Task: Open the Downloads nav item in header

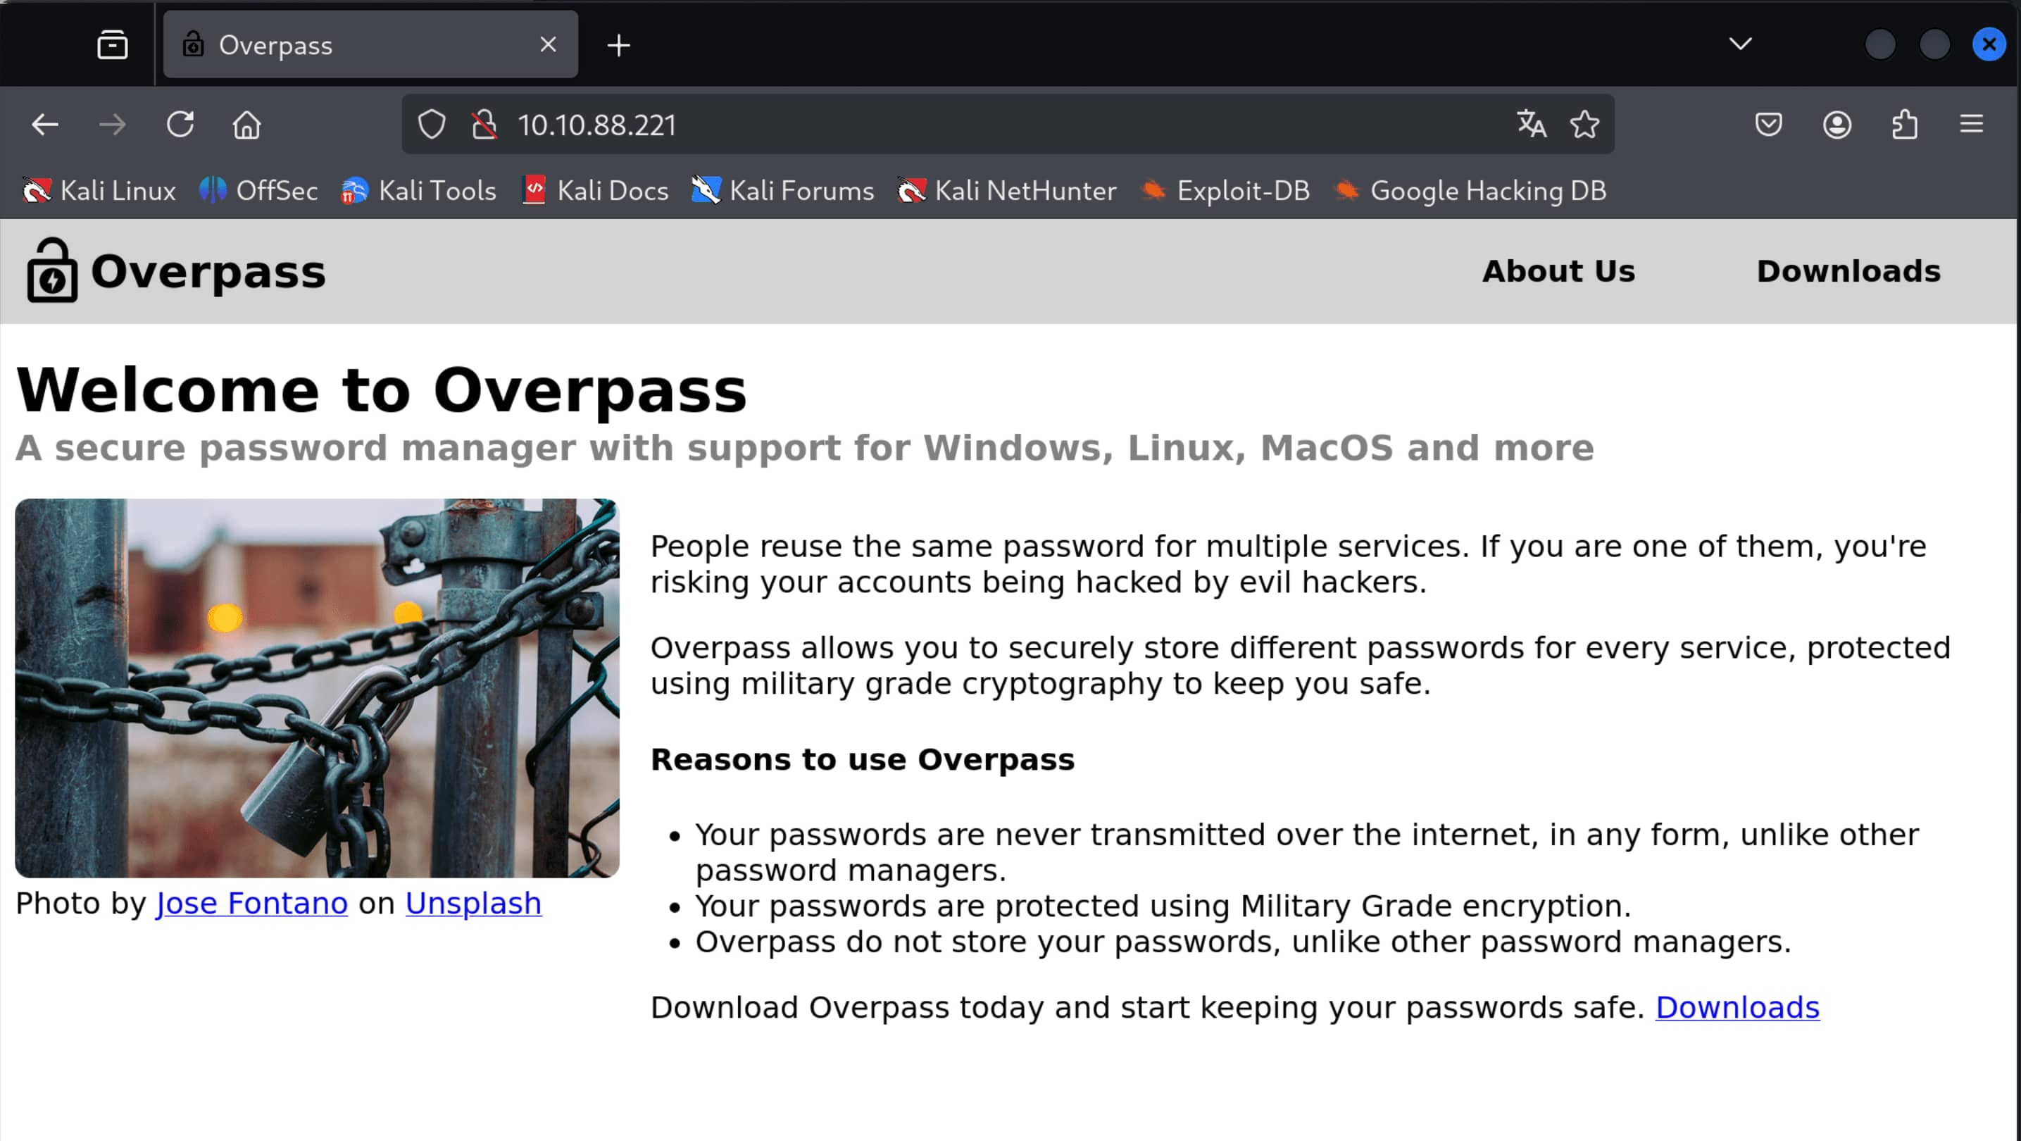Action: (1848, 270)
